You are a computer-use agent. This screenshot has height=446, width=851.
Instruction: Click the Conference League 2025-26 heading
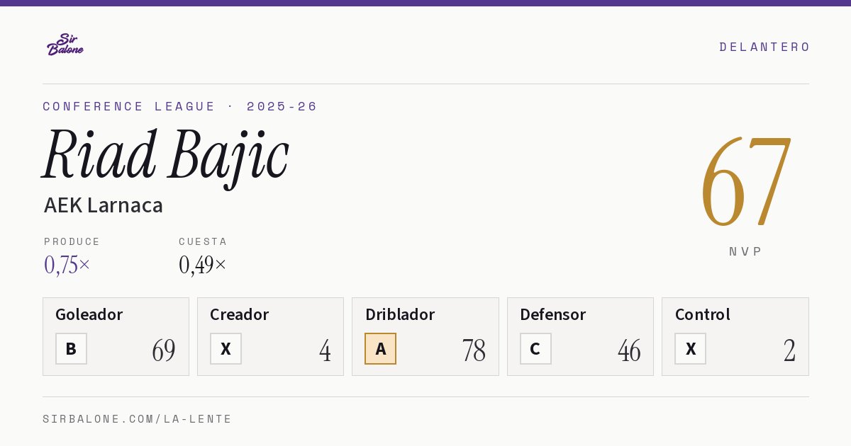[180, 106]
